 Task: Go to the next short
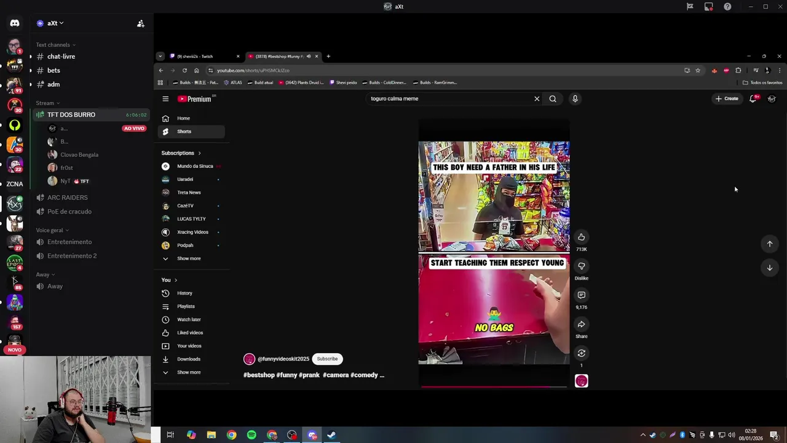coord(769,268)
